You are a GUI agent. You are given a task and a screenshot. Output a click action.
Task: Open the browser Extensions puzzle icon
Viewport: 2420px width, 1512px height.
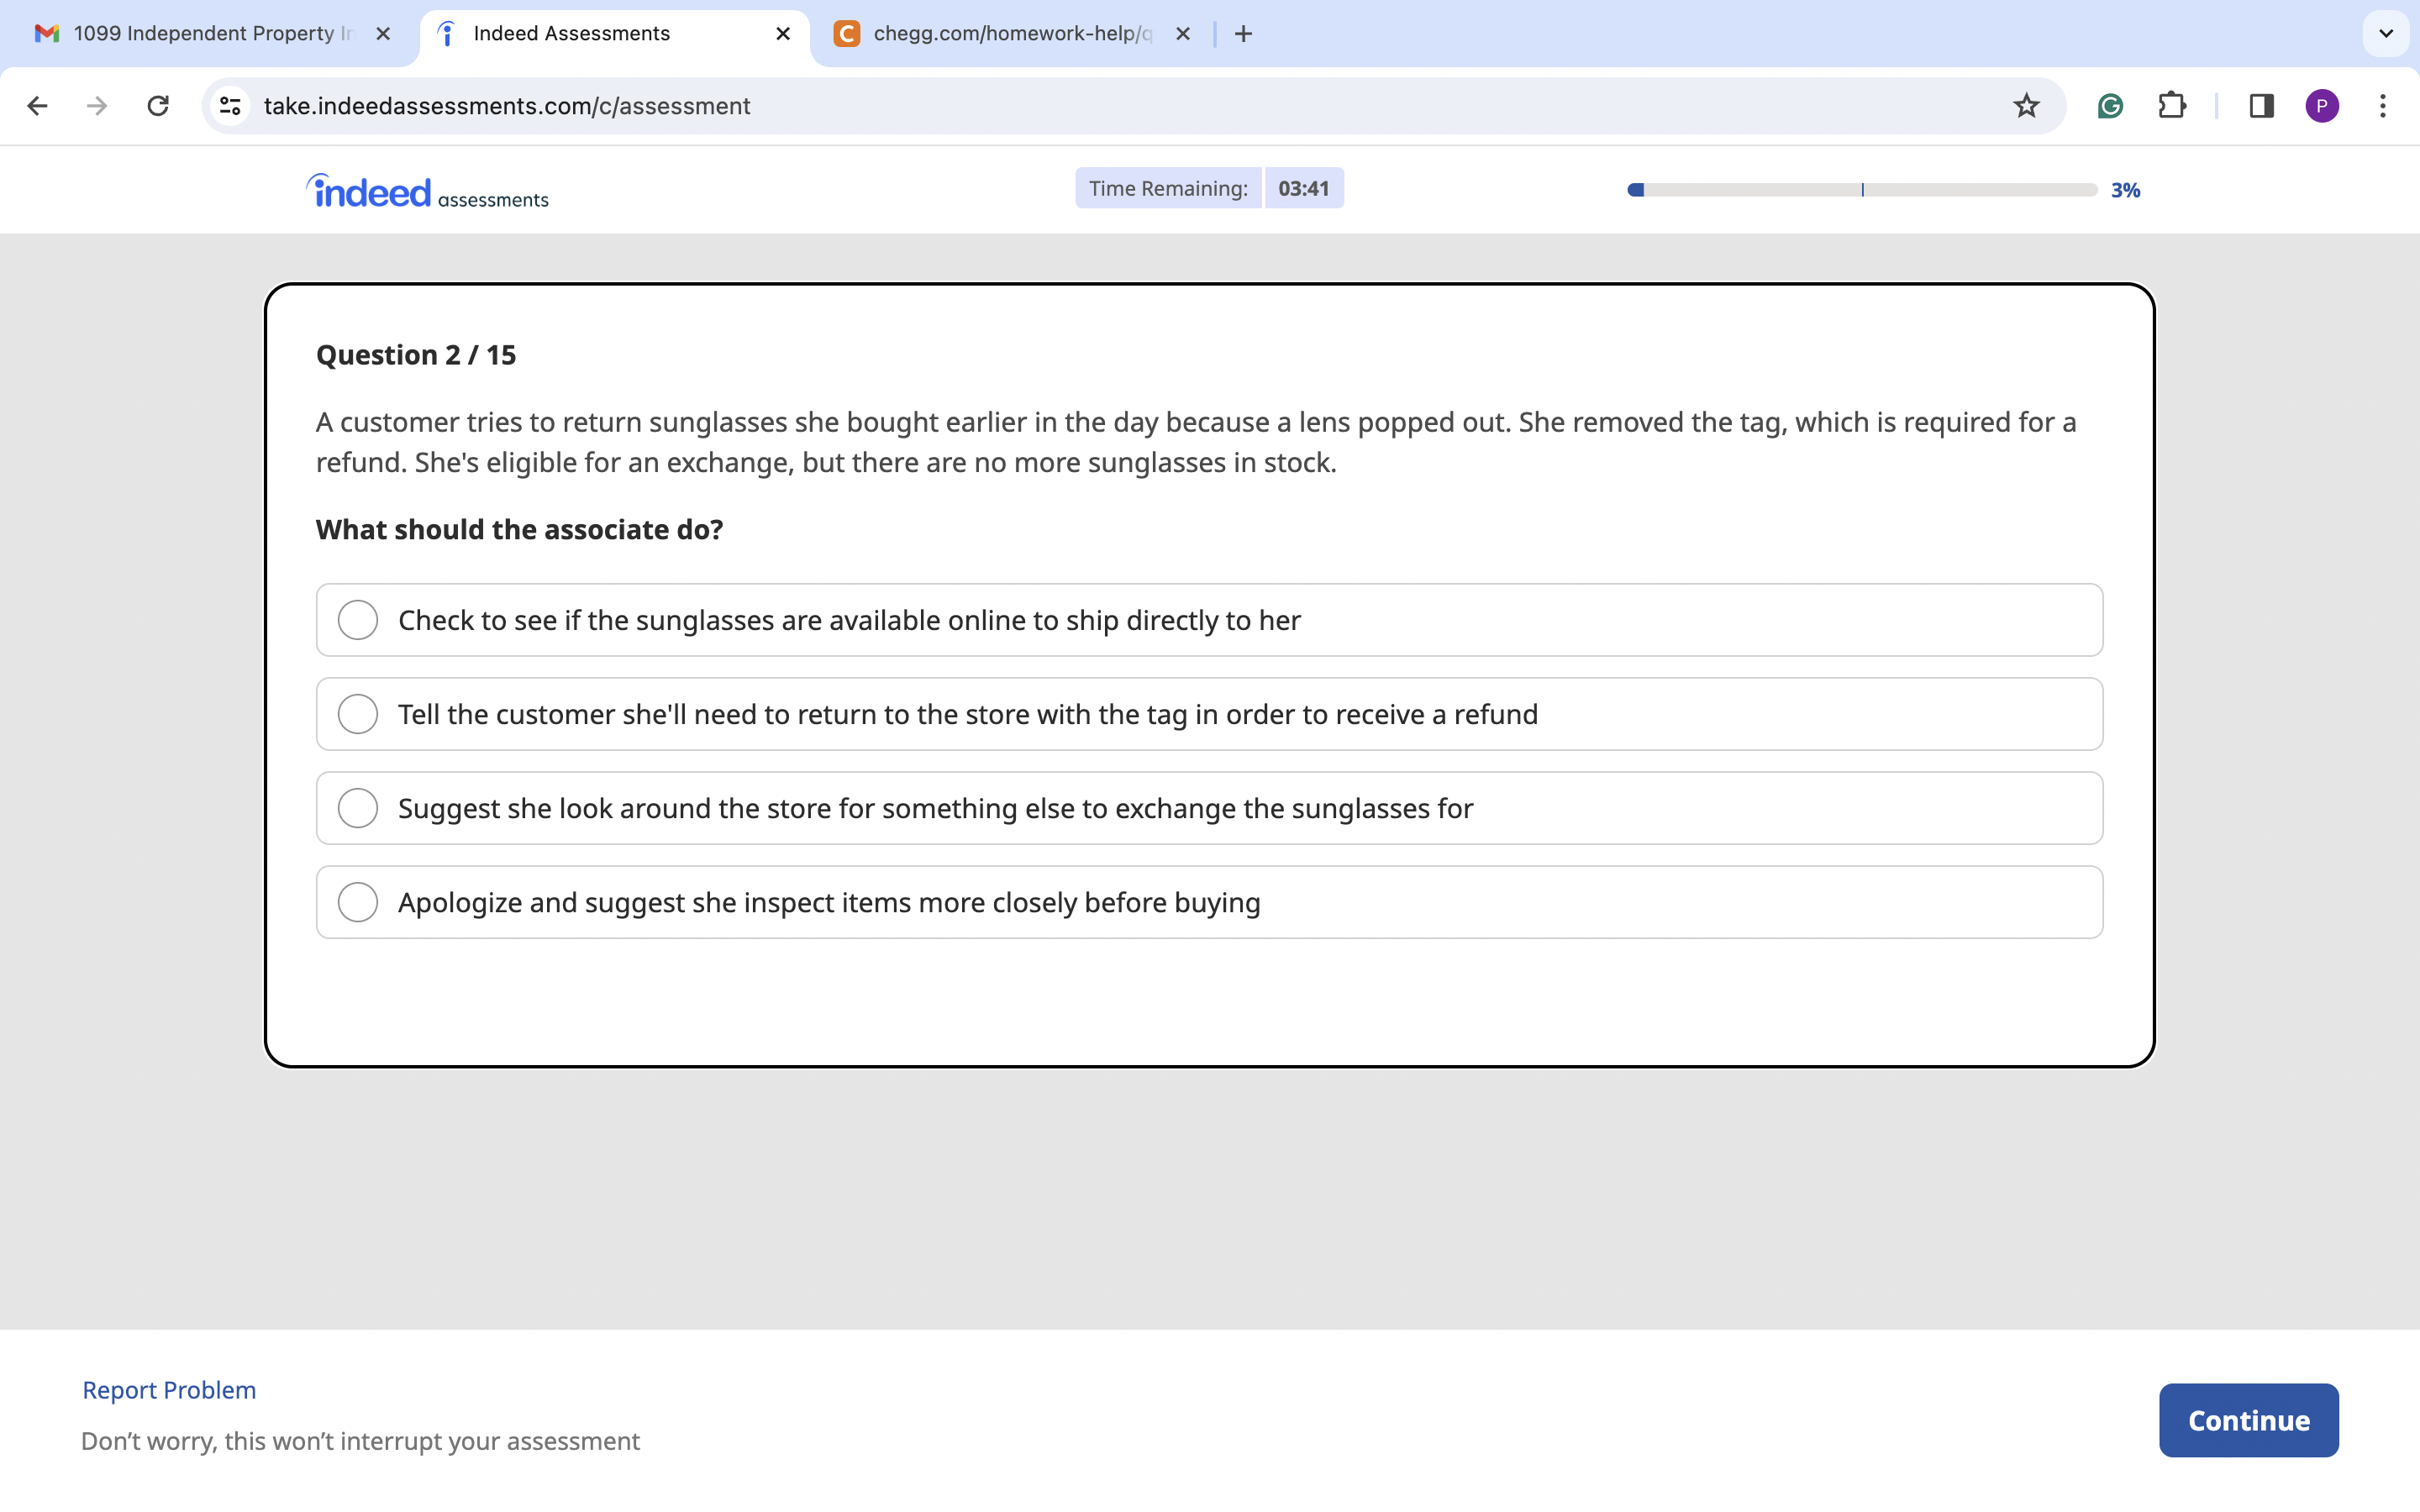[x=2172, y=105]
